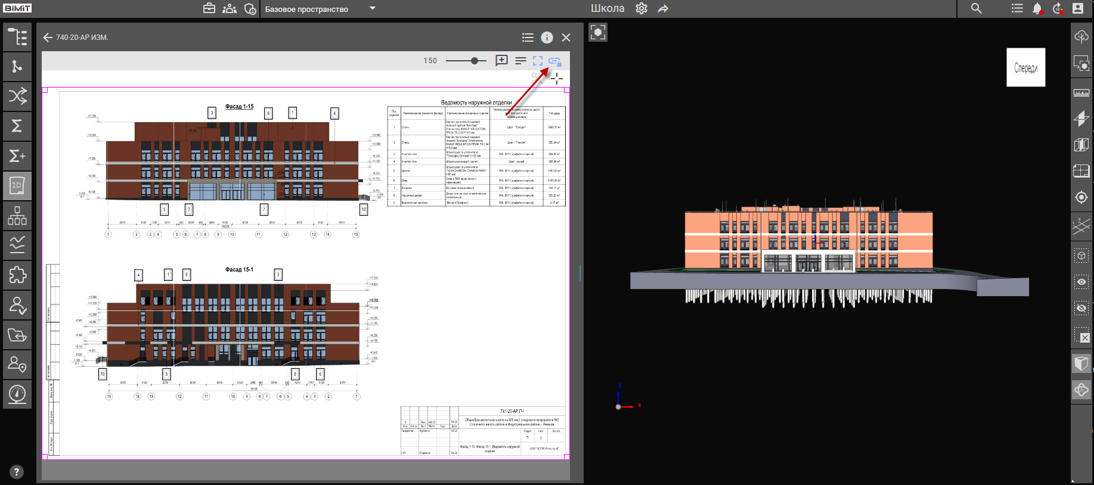The image size is (1094, 485).
Task: Click the notifications bell icon
Action: click(x=1037, y=8)
